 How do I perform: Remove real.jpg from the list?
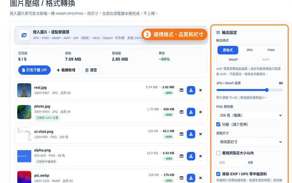pos(200,90)
